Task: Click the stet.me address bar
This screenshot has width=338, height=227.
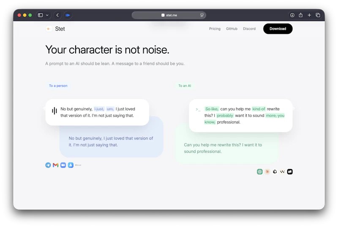Action: pyautogui.click(x=169, y=15)
